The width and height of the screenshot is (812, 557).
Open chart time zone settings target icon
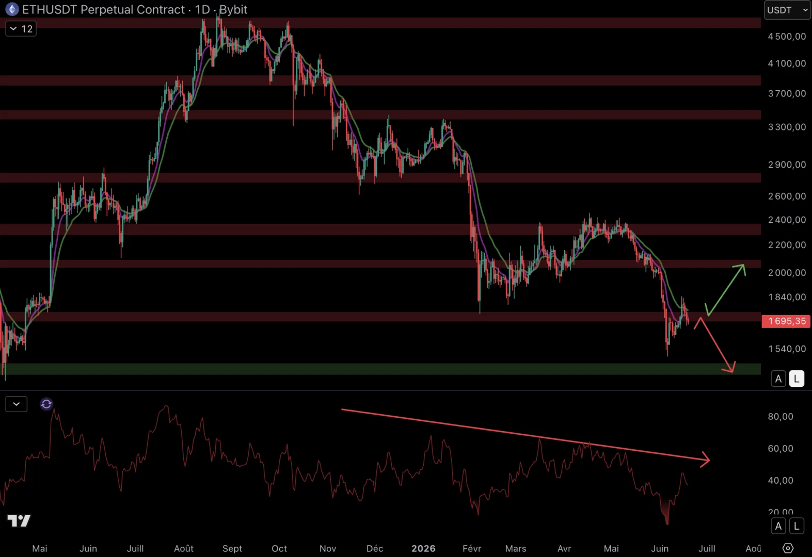pyautogui.click(x=788, y=548)
